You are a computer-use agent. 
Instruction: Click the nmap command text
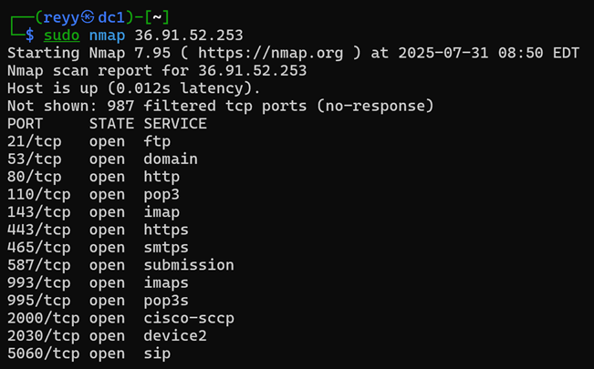click(x=107, y=36)
